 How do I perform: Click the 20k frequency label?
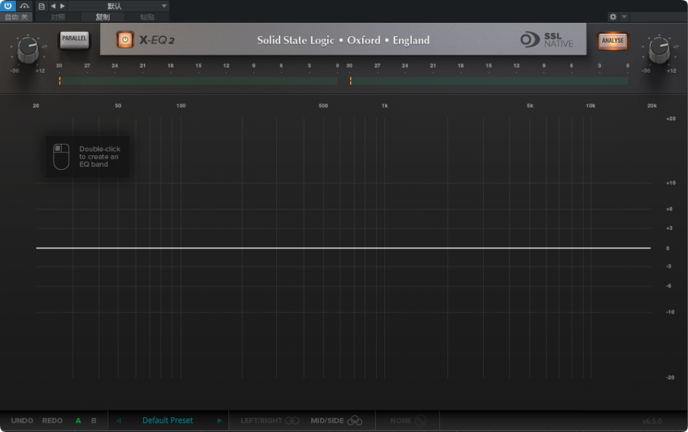point(652,105)
